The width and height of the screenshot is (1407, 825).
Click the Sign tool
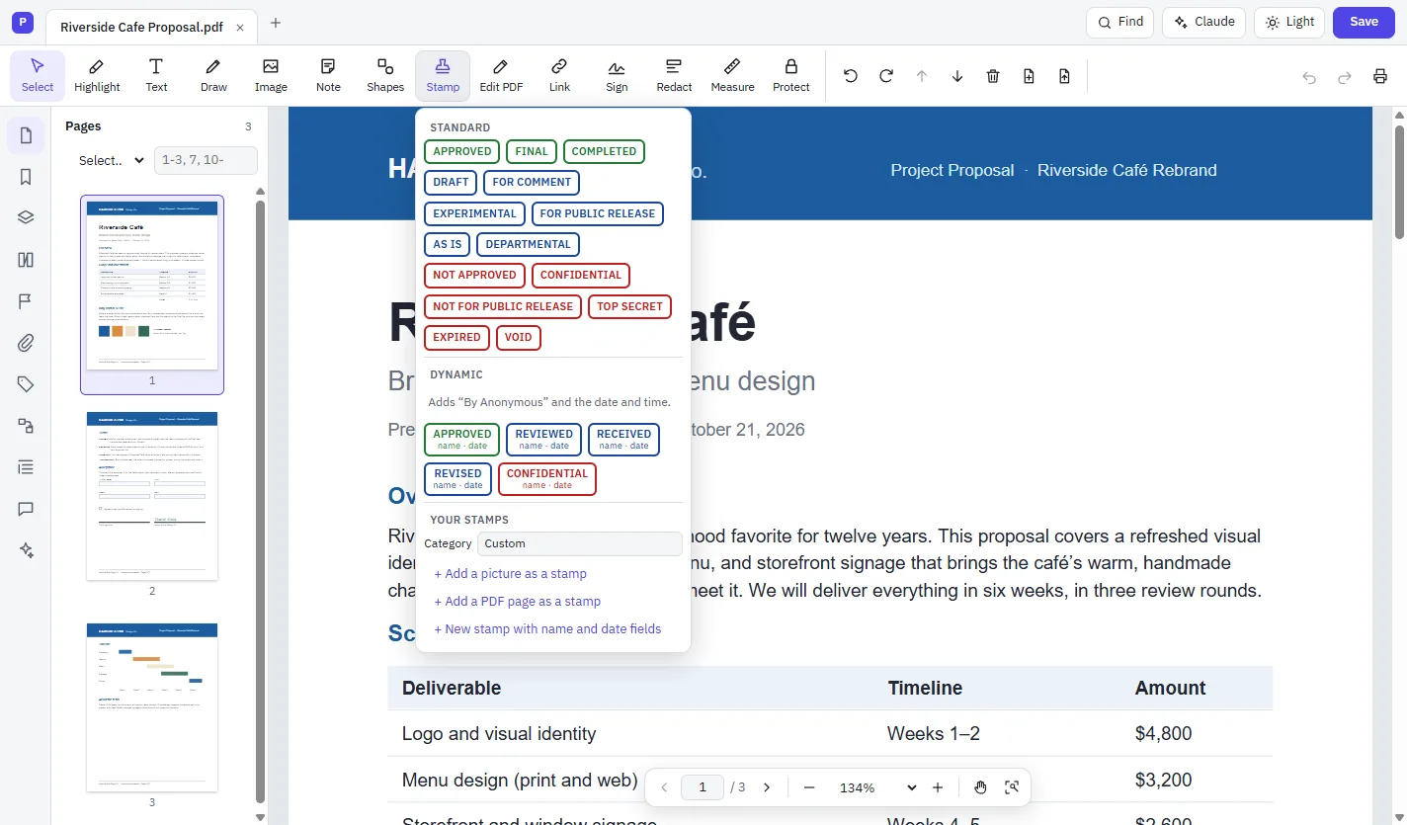617,76
